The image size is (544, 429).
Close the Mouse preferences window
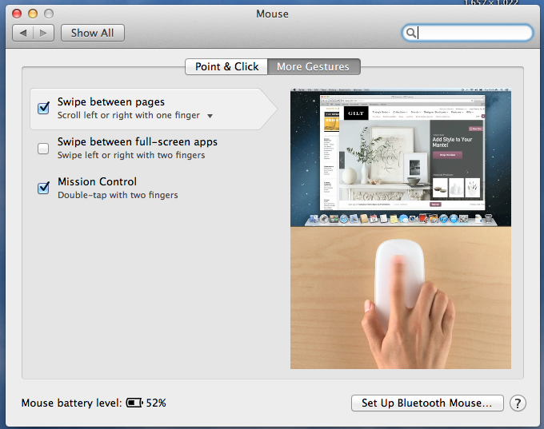17,14
